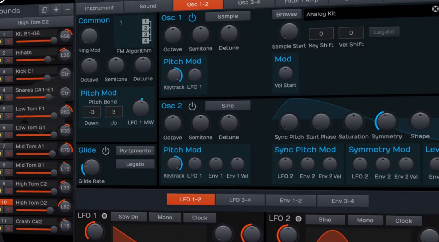Add a new sound with plus icon
Screen dimensions: 439x242
click(x=56, y=10)
